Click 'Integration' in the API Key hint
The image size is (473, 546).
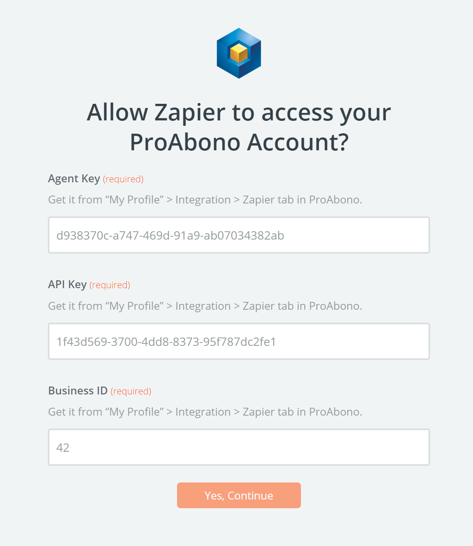[x=203, y=306]
